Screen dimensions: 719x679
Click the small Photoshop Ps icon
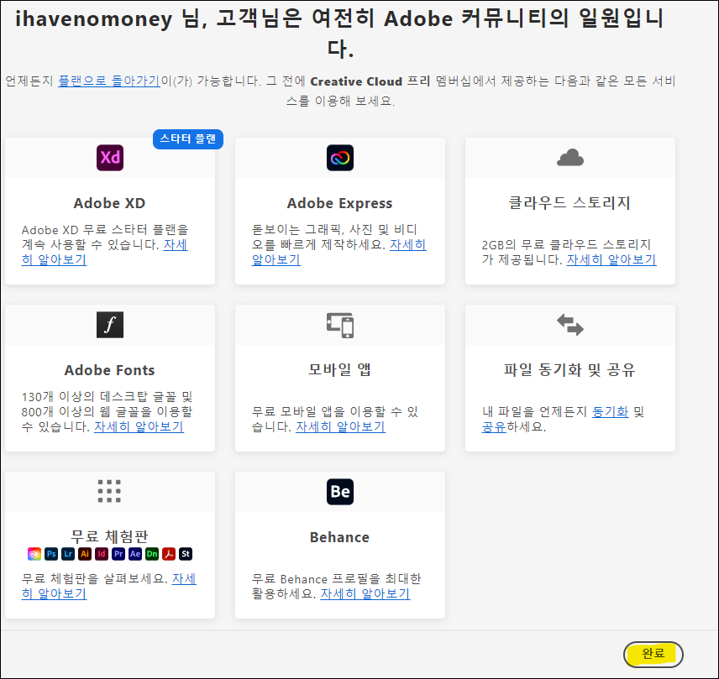tap(51, 554)
